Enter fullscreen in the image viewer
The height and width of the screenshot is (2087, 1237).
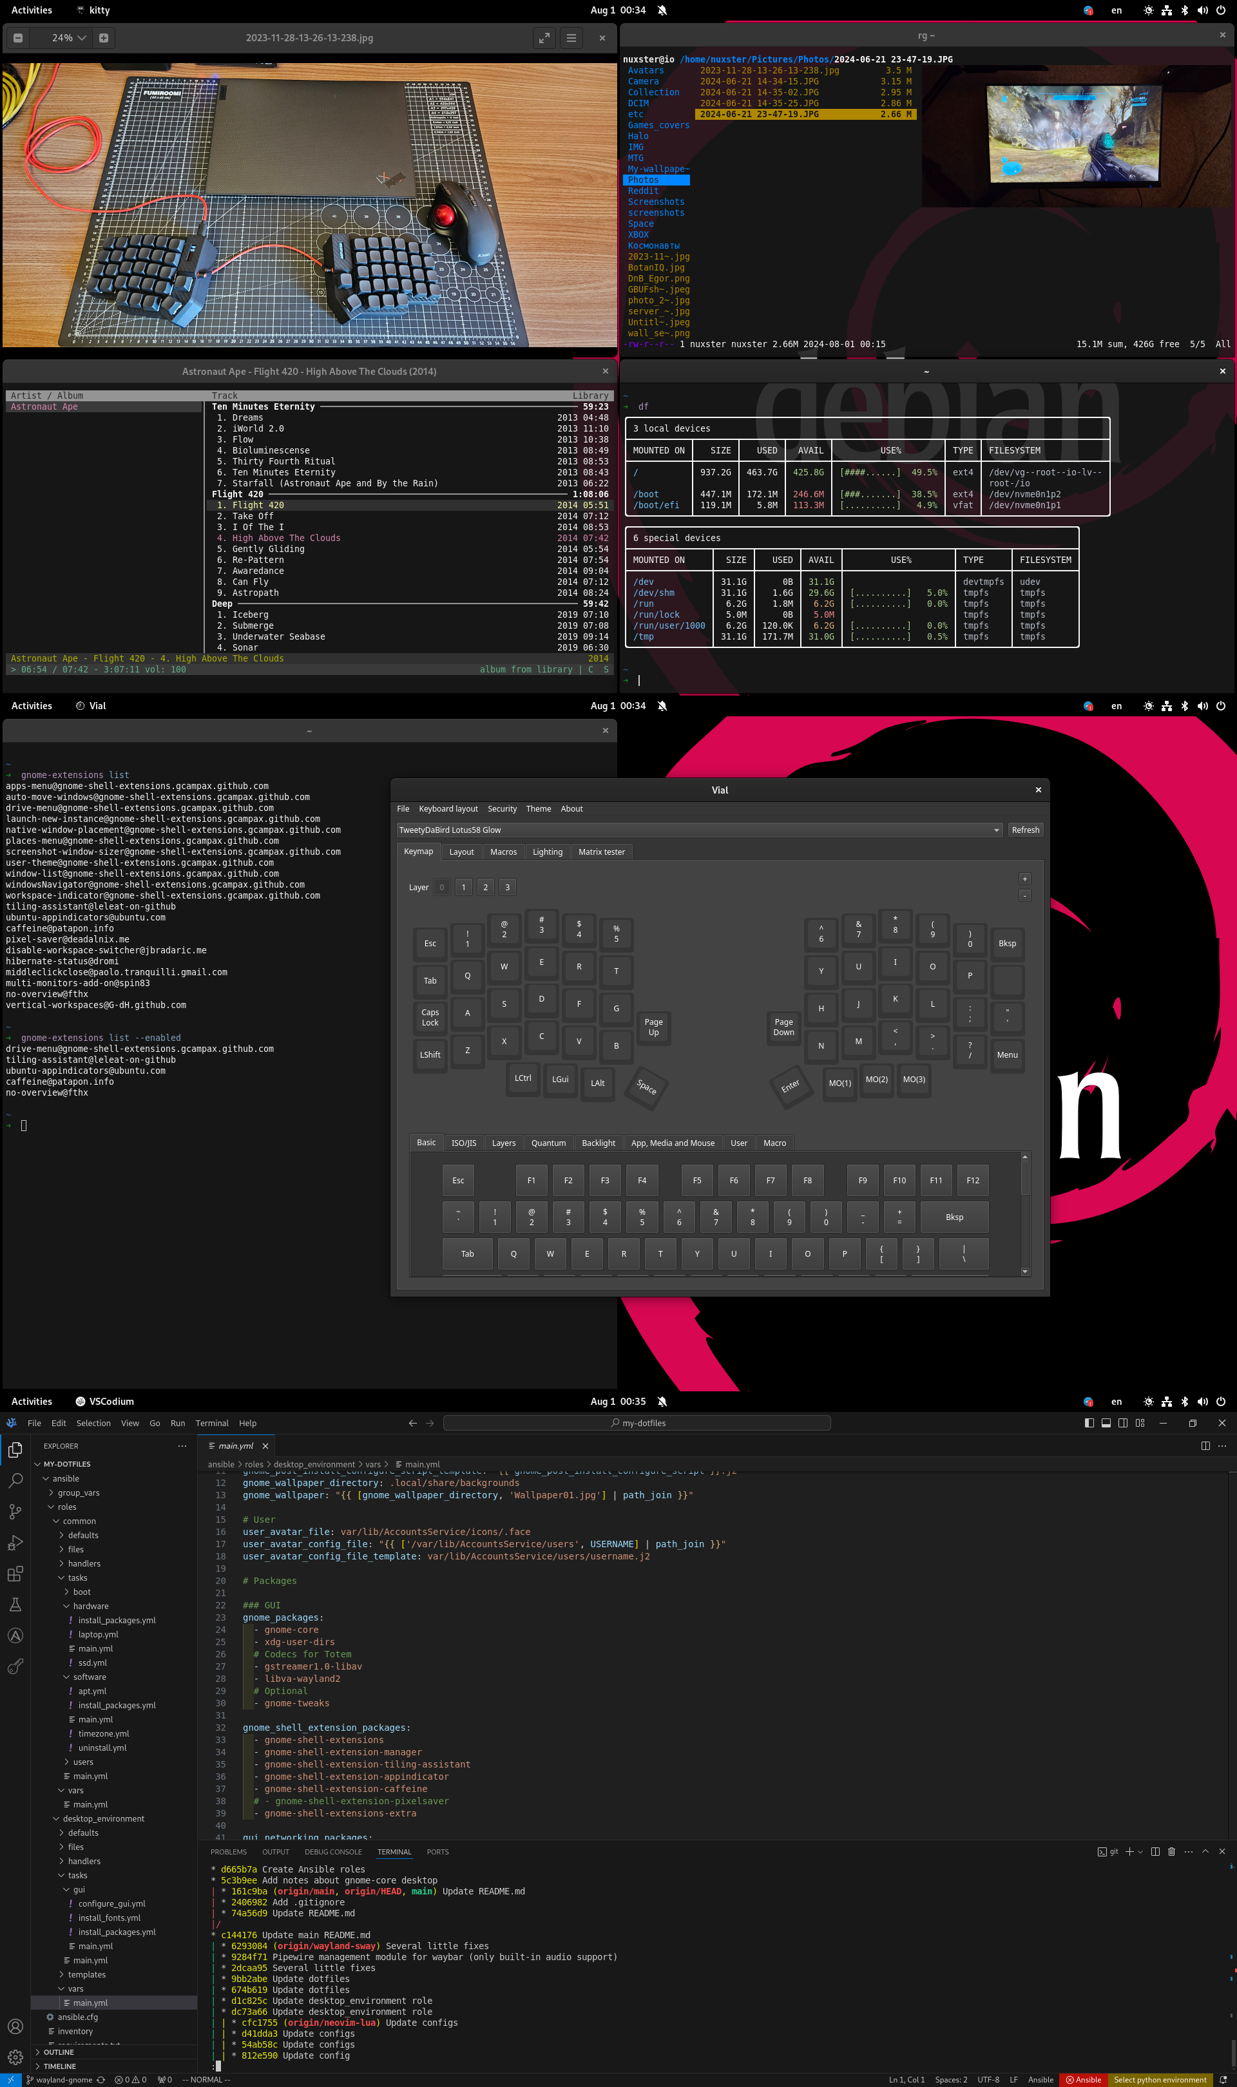coord(544,37)
